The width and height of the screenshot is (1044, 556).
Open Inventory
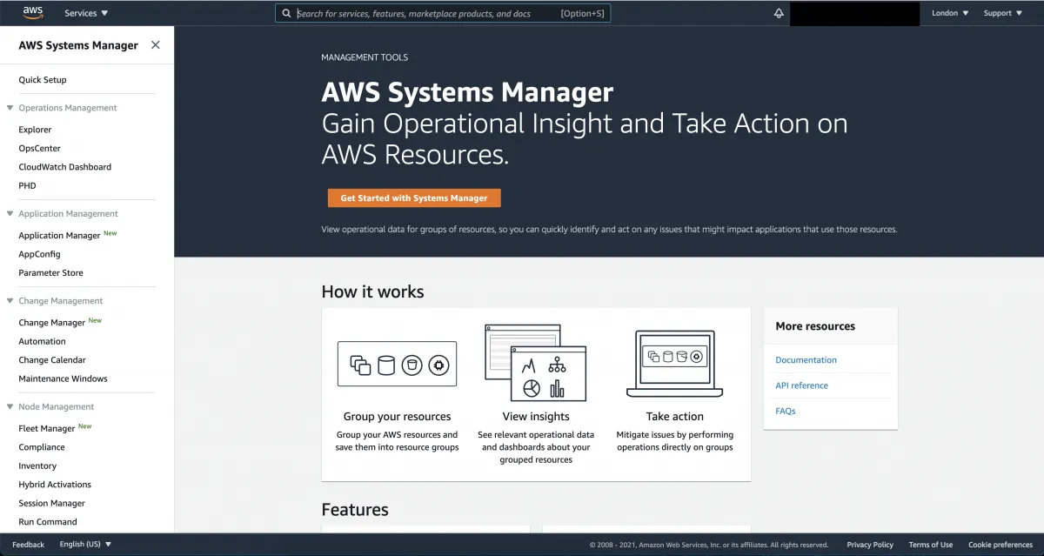[x=37, y=466]
